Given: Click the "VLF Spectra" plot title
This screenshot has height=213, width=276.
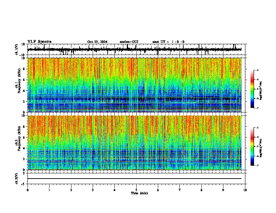Looking at the screenshot, I should click(39, 42).
